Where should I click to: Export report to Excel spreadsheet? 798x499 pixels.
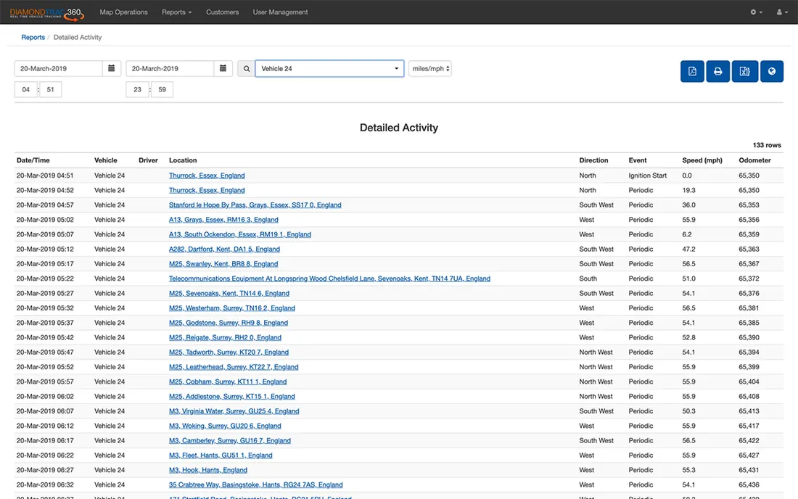tap(744, 71)
